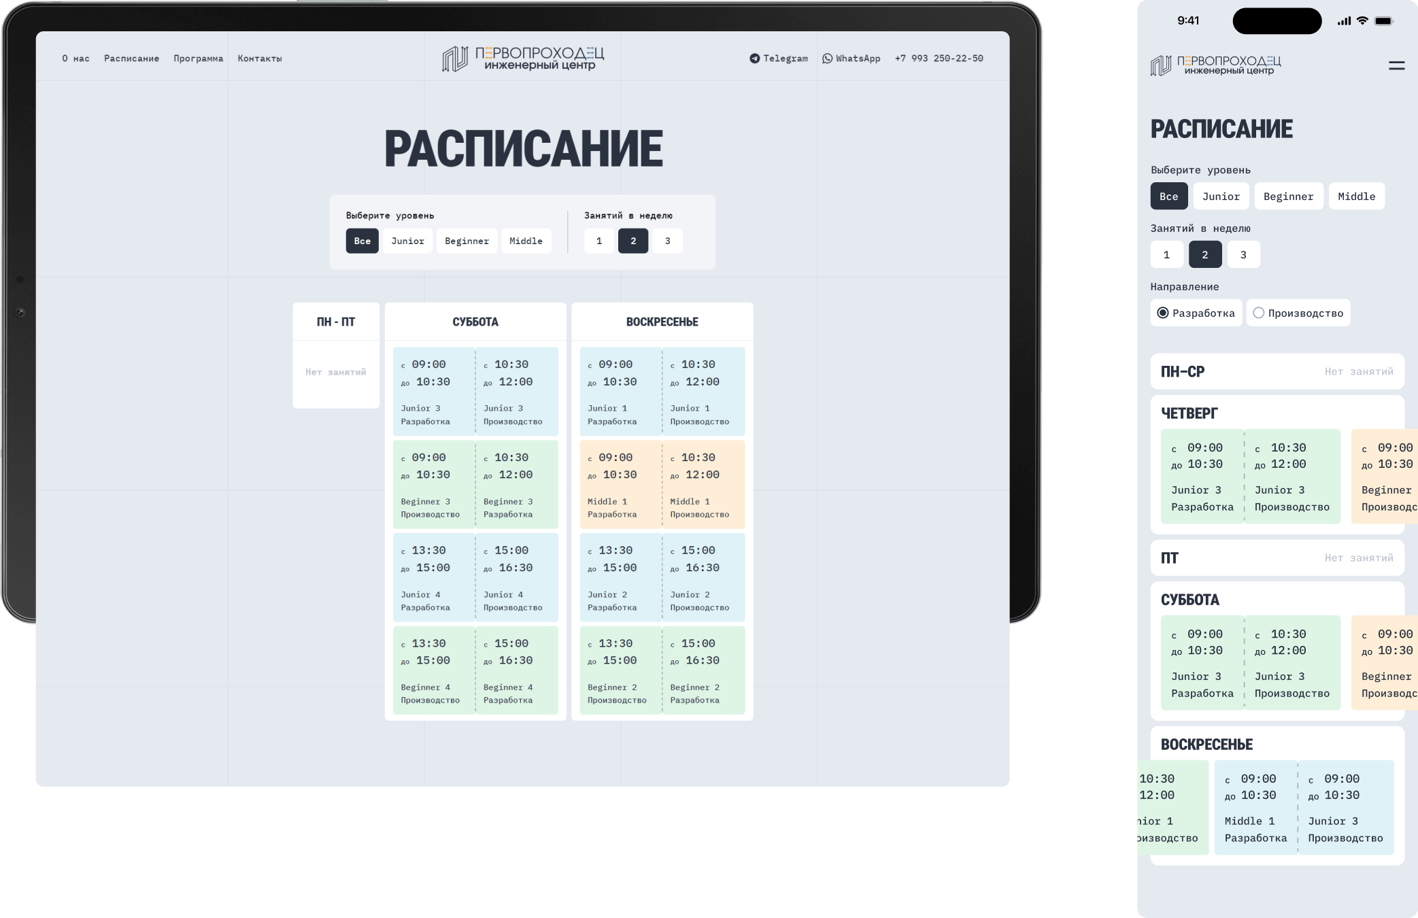The image size is (1418, 918).
Task: Click the Первопроходец logo on tablet header
Action: click(522, 58)
